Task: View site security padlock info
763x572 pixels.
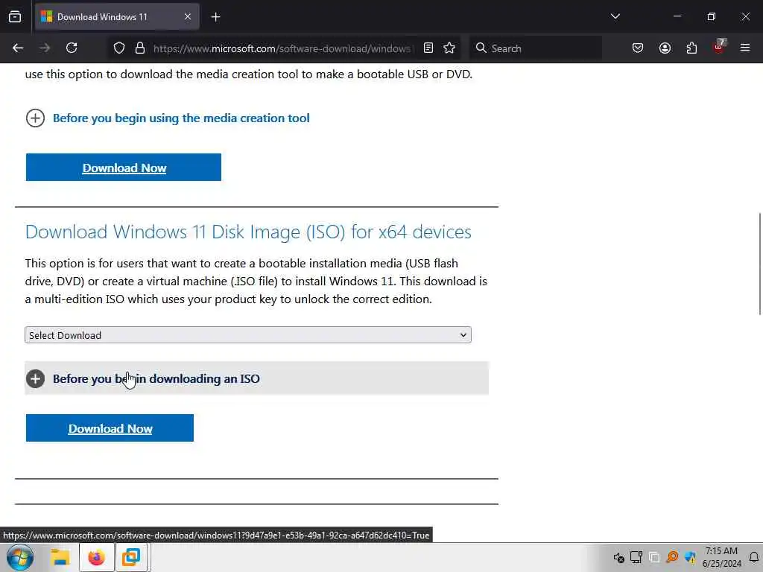Action: coord(140,48)
